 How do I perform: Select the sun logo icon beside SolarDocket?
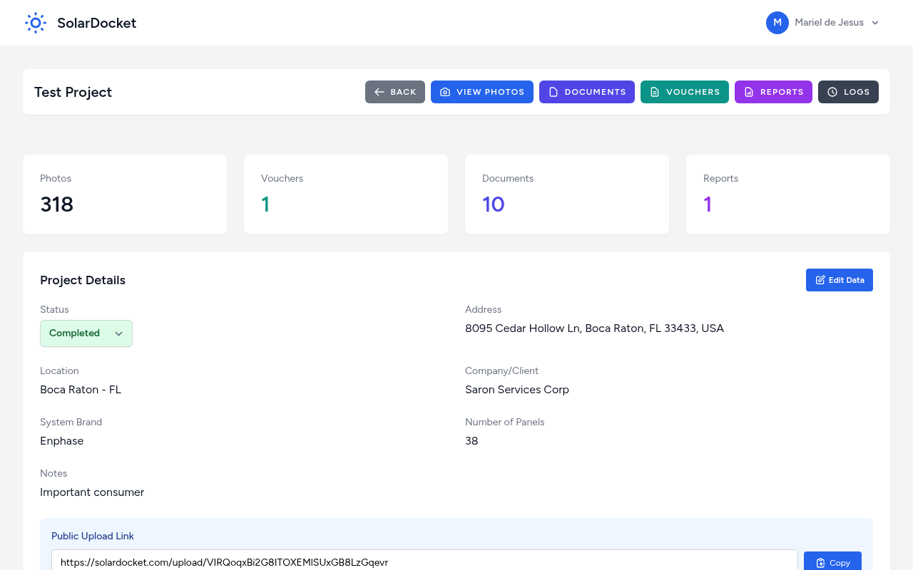tap(35, 22)
